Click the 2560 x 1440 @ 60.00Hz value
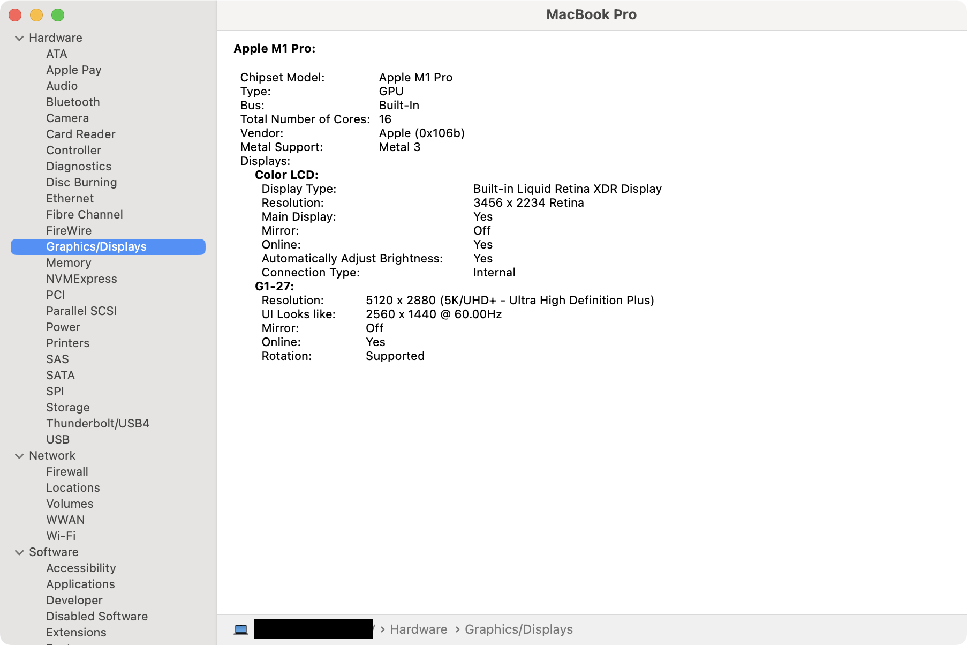967x645 pixels. 434,314
